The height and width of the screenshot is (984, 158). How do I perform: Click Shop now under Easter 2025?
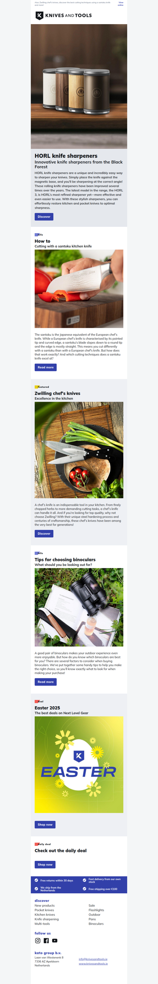point(45,824)
